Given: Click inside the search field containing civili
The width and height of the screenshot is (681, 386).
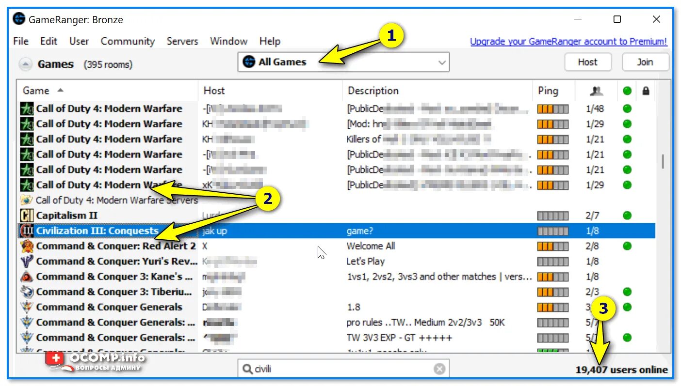Looking at the screenshot, I should pos(343,369).
